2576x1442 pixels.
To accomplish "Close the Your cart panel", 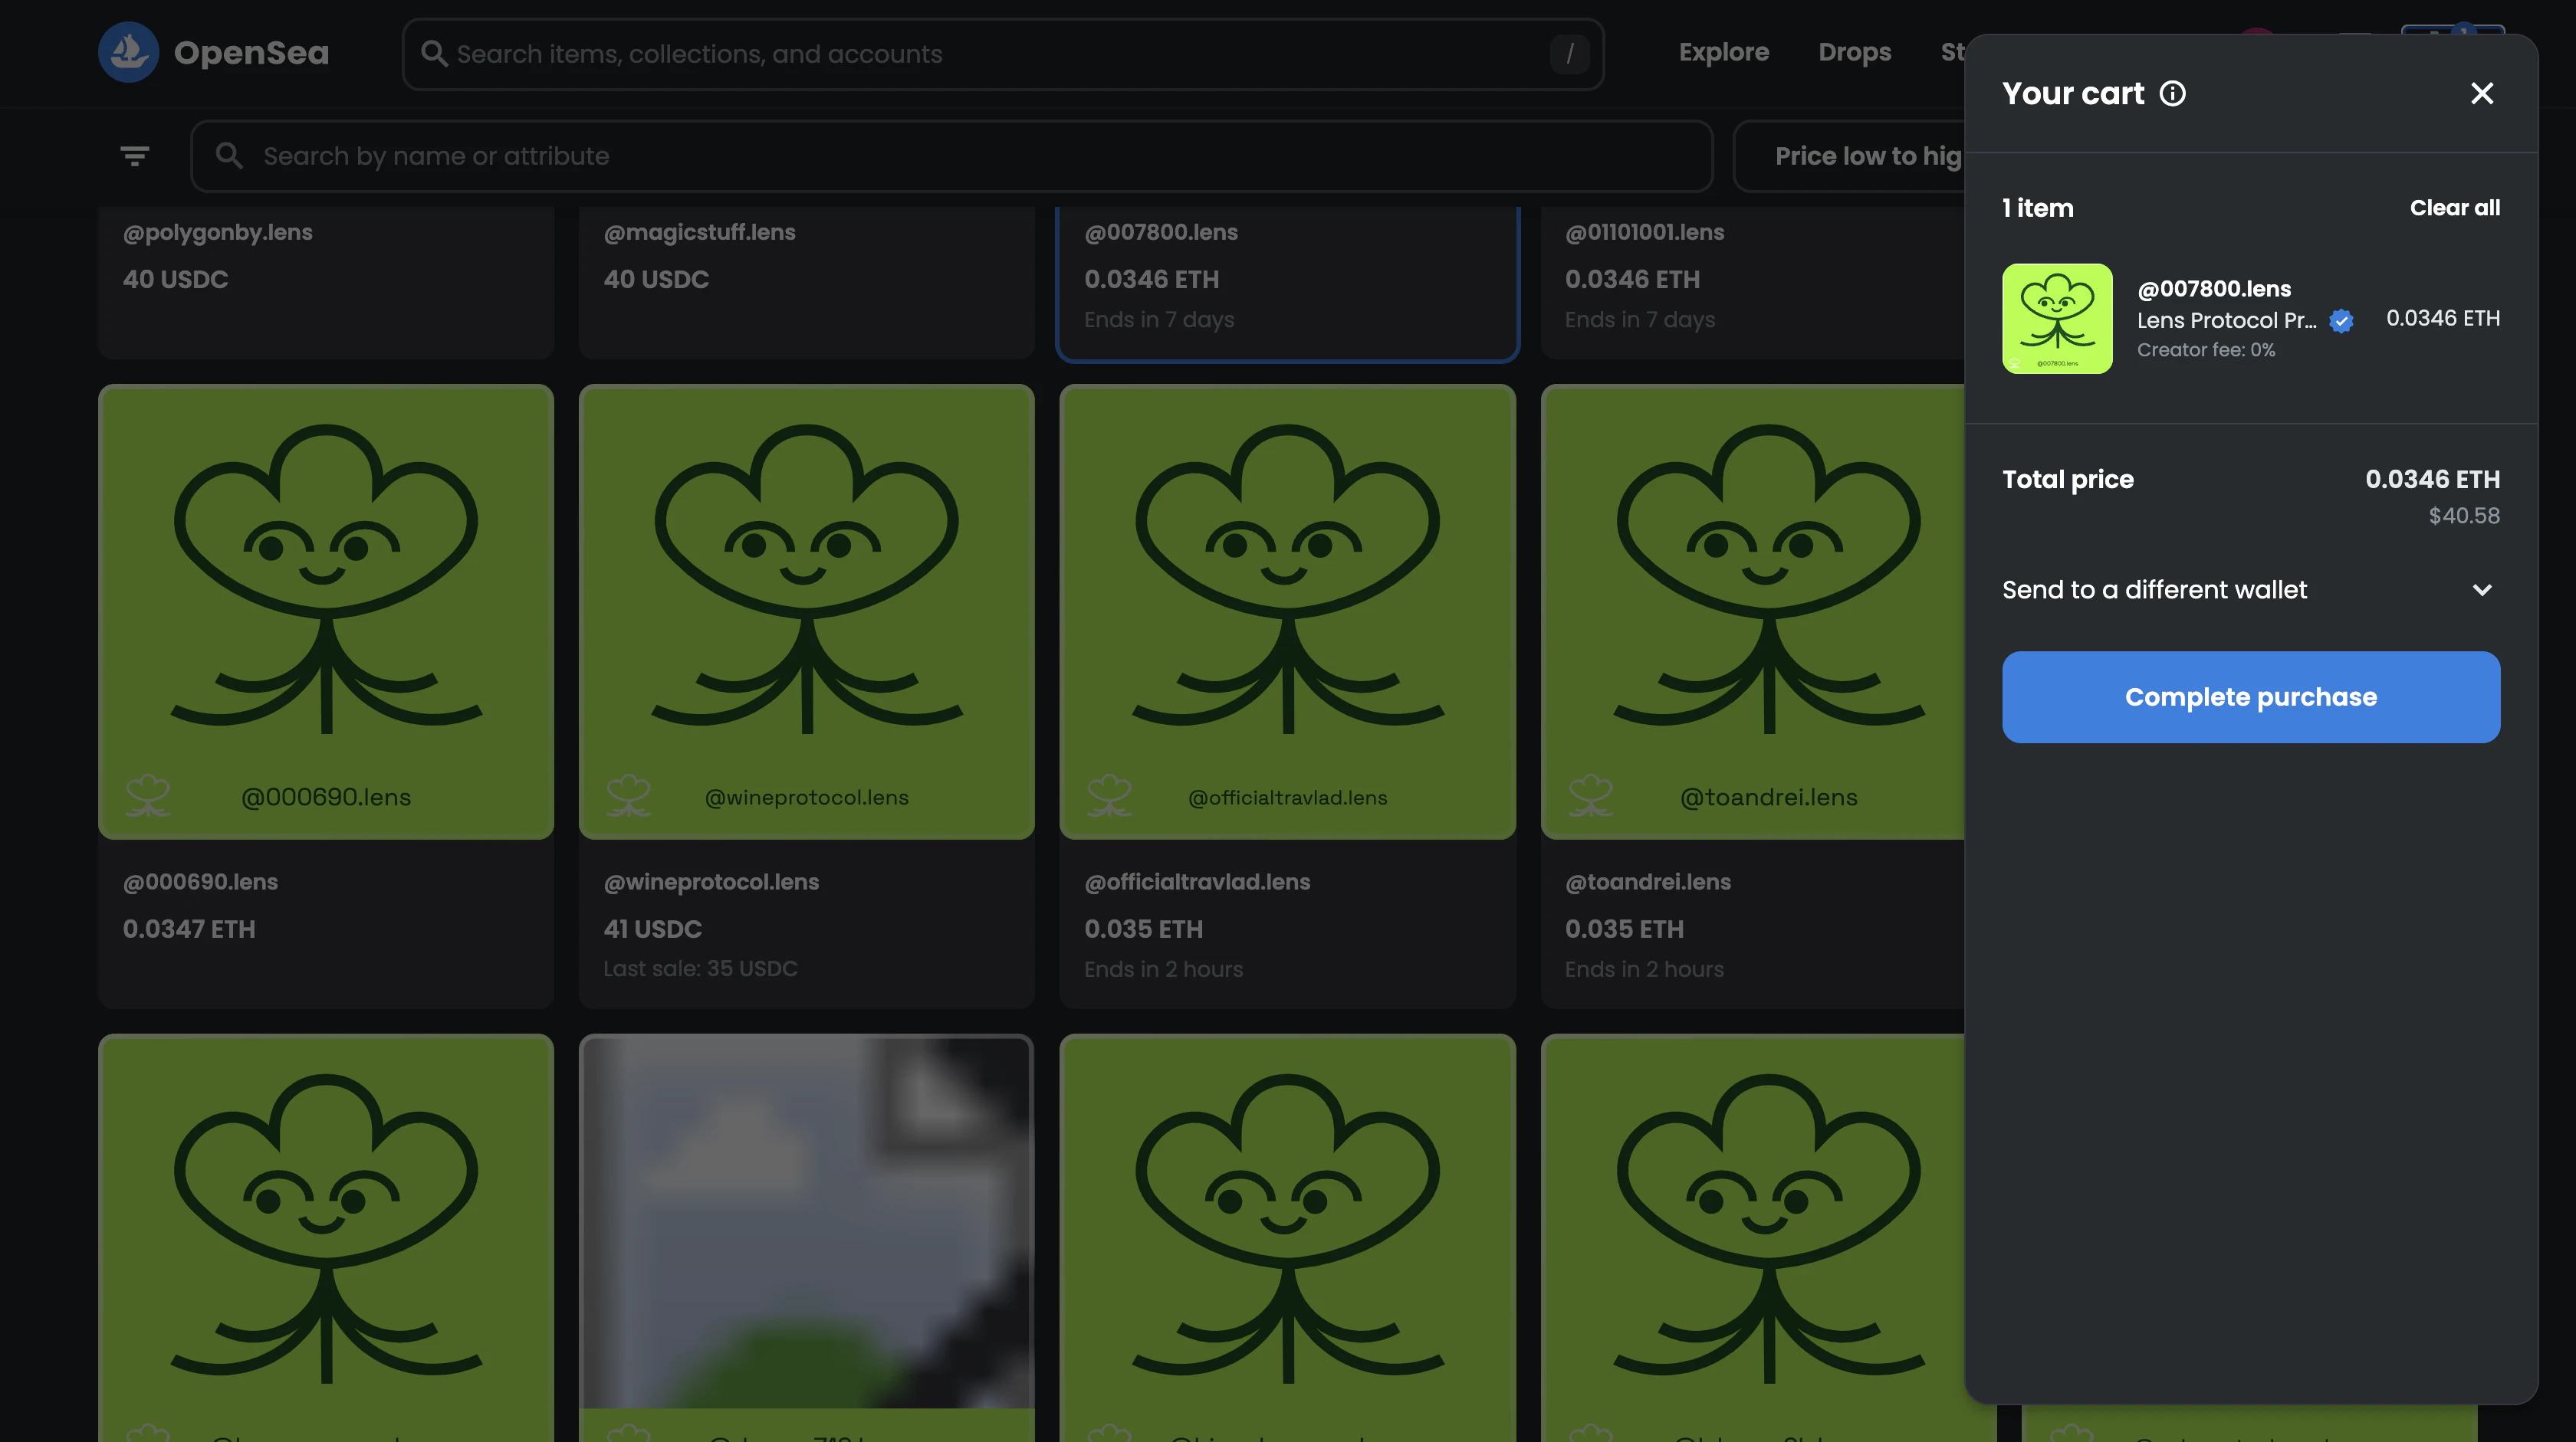I will click(2482, 93).
